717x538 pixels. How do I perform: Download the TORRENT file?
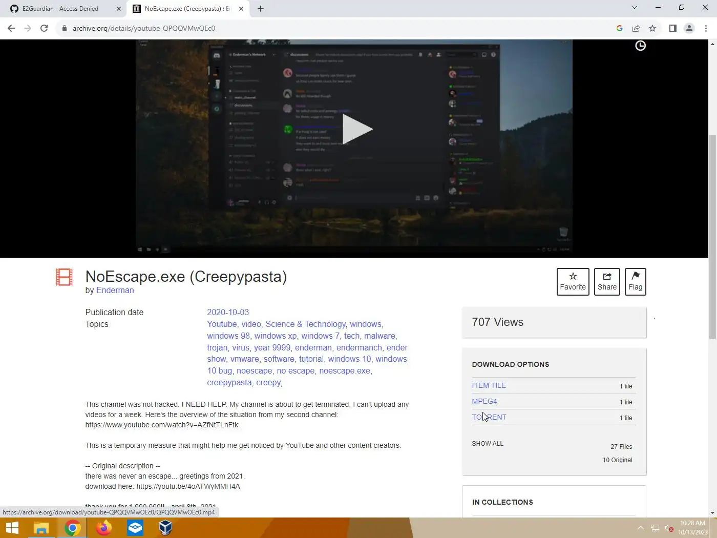click(489, 417)
